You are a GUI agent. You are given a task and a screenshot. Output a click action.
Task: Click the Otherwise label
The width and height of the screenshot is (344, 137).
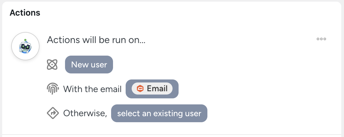coord(85,113)
